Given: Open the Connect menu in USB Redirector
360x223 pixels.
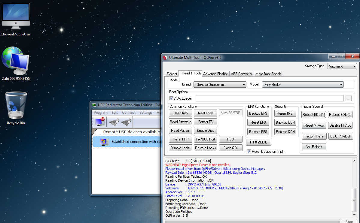Looking at the screenshot, I should pos(129,113).
